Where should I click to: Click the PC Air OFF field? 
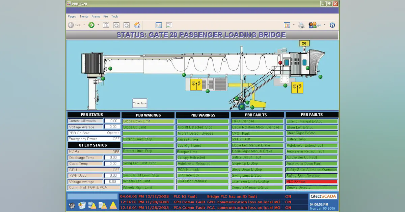click(x=94, y=152)
